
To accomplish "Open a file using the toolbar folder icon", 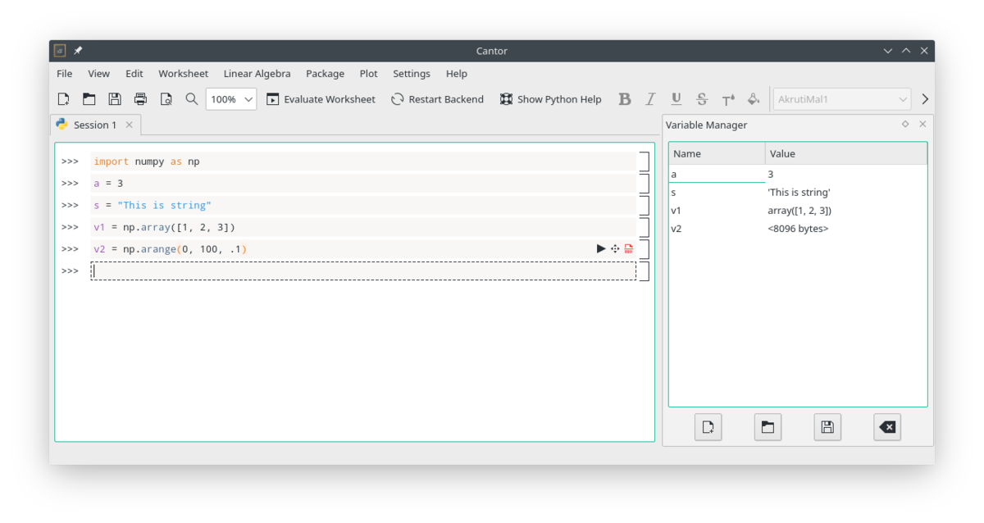I will click(89, 99).
